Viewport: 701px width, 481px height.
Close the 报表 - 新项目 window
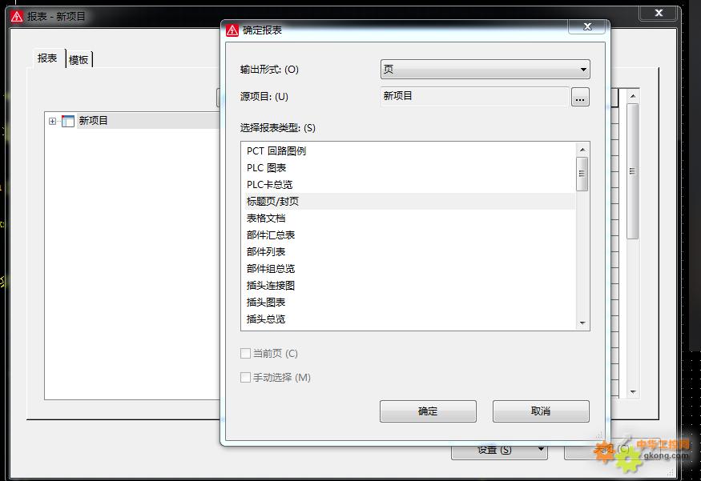(x=659, y=13)
